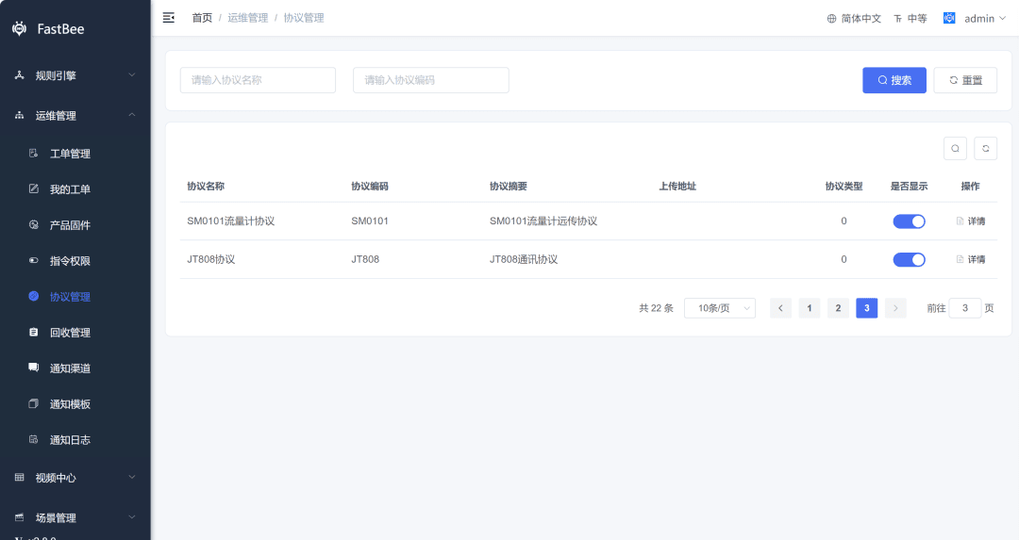Click the 协议编码 column header
The width and height of the screenshot is (1019, 540).
[370, 187]
